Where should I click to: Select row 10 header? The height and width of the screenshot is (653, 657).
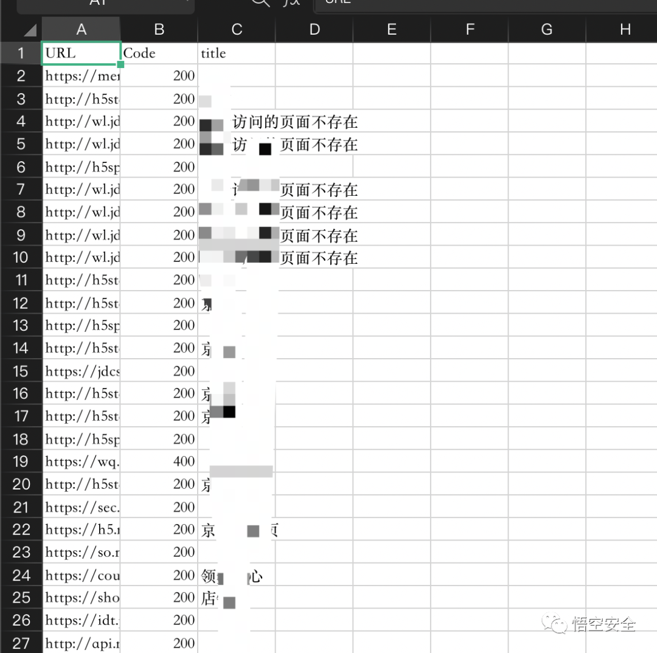[x=21, y=257]
